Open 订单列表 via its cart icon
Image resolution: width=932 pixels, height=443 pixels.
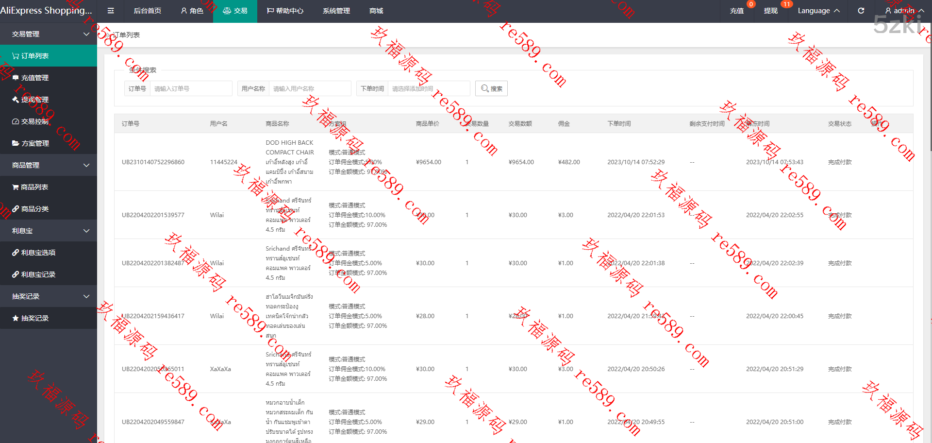pyautogui.click(x=16, y=56)
